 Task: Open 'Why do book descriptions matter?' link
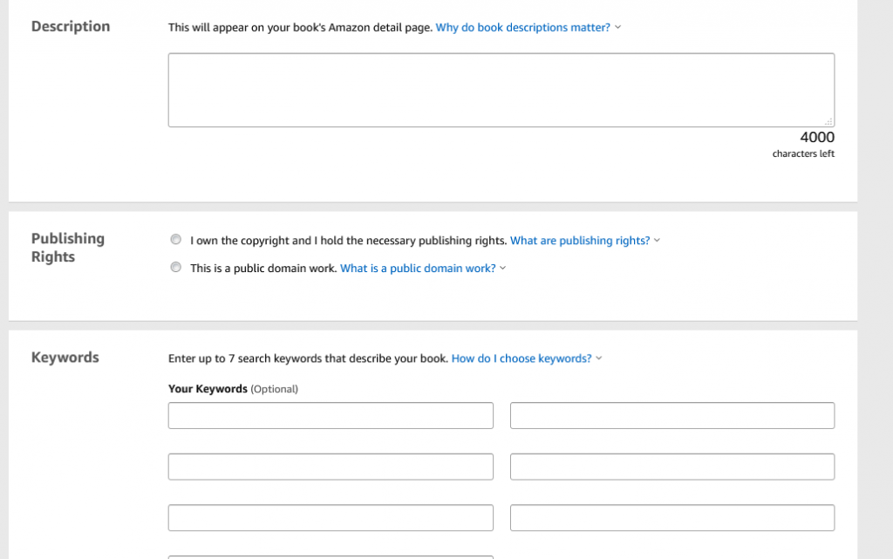click(x=523, y=27)
